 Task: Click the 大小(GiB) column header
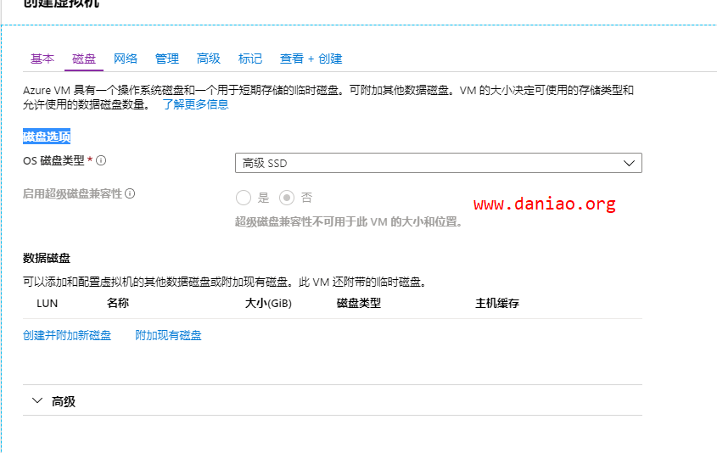(268, 303)
